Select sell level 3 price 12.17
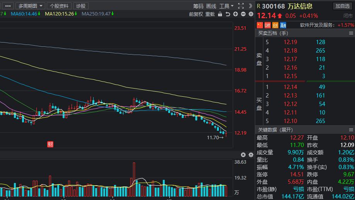 pyautogui.click(x=290, y=59)
